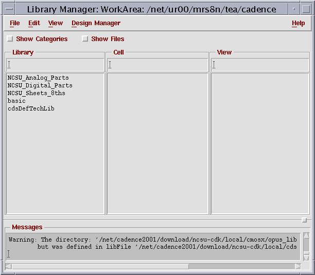
Task: Click the Messages pane scroll down arrow
Action: tap(306, 258)
